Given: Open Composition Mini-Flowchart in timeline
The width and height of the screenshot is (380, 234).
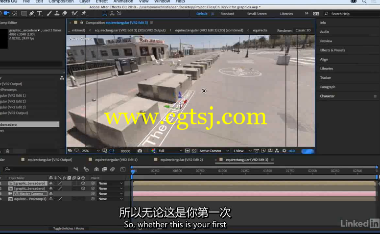Looking at the screenshot, I should point(76,169).
